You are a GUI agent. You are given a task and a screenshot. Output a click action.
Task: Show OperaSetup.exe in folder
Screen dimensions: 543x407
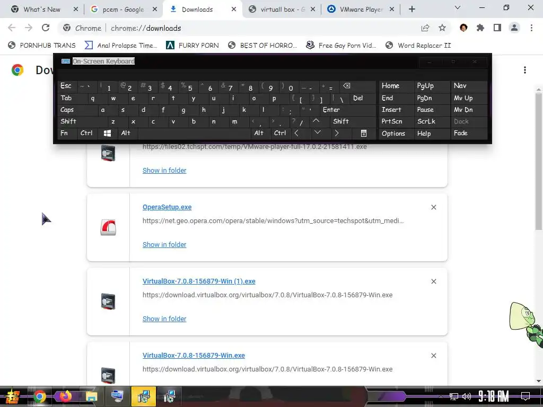click(164, 244)
